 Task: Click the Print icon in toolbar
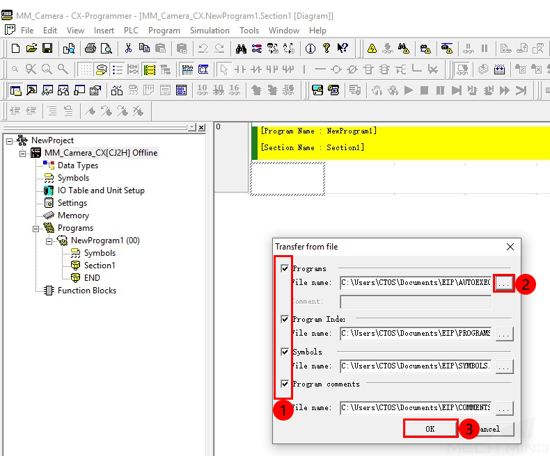click(90, 49)
